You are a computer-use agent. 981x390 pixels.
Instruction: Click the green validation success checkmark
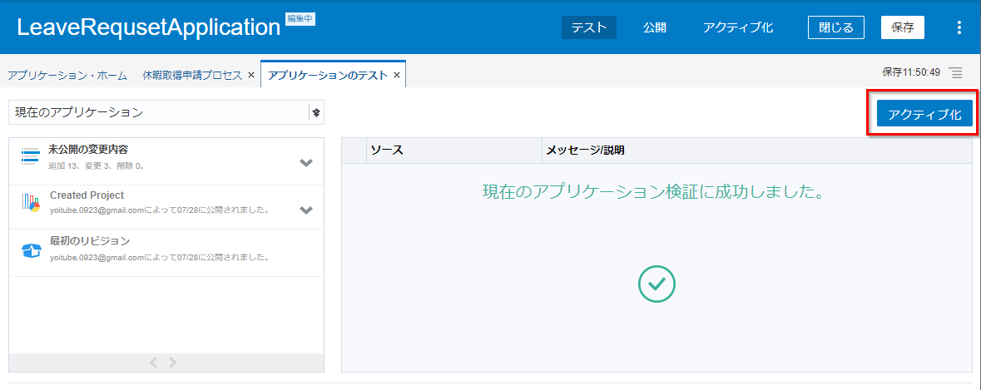[x=656, y=284]
